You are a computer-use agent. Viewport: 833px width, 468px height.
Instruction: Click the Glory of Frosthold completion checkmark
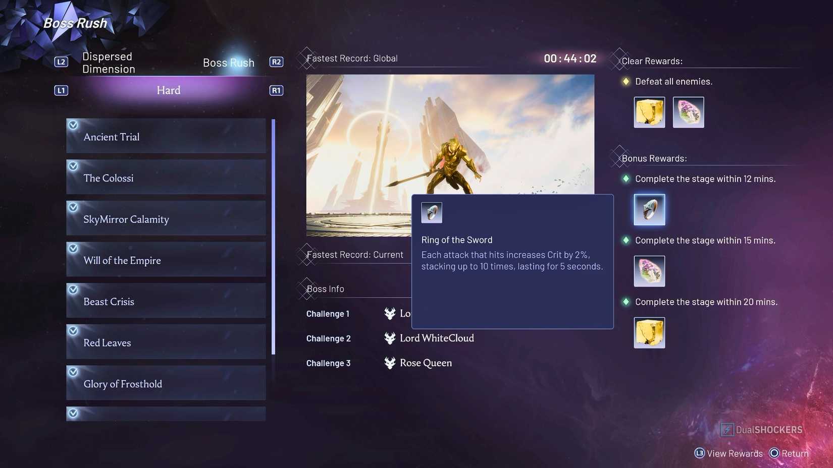pos(73,372)
